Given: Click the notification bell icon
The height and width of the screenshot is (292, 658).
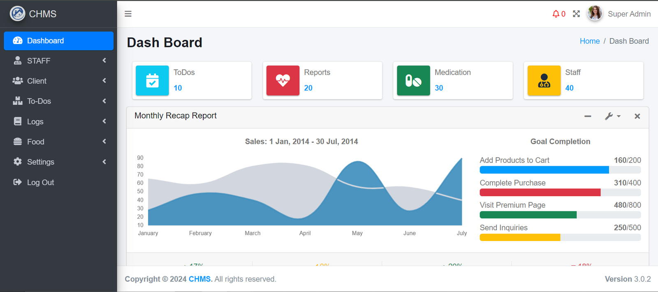Looking at the screenshot, I should point(556,14).
